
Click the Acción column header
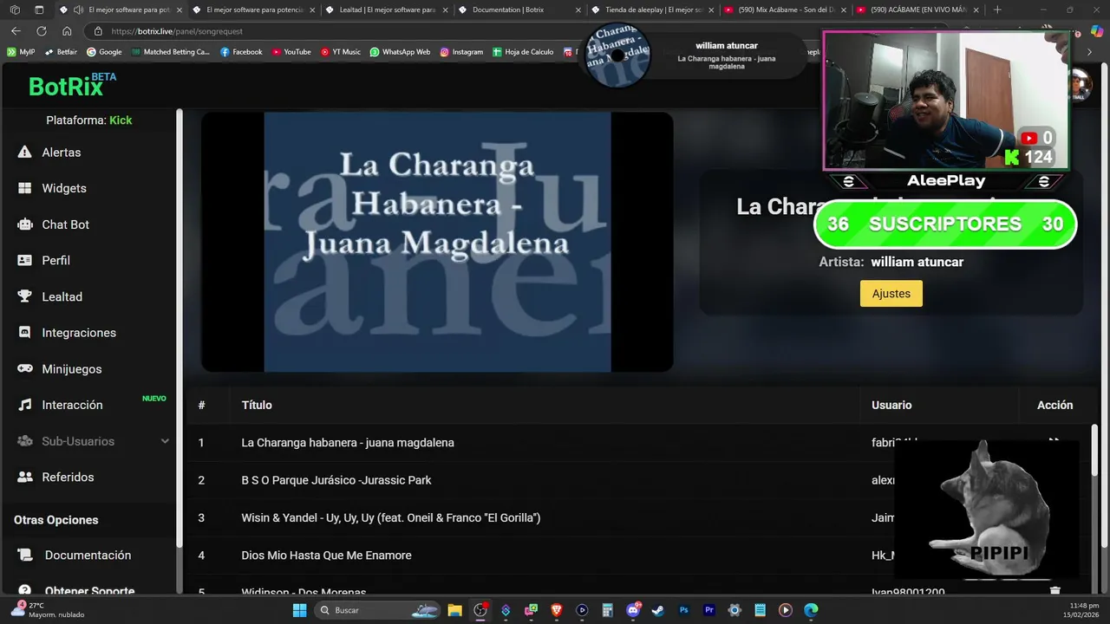coord(1054,405)
